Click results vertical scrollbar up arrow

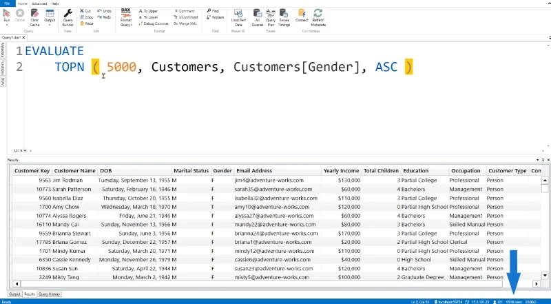pyautogui.click(x=545, y=180)
